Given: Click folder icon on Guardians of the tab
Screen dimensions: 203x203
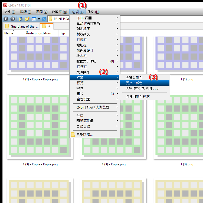Looking at the screenshot, I should (7, 26).
